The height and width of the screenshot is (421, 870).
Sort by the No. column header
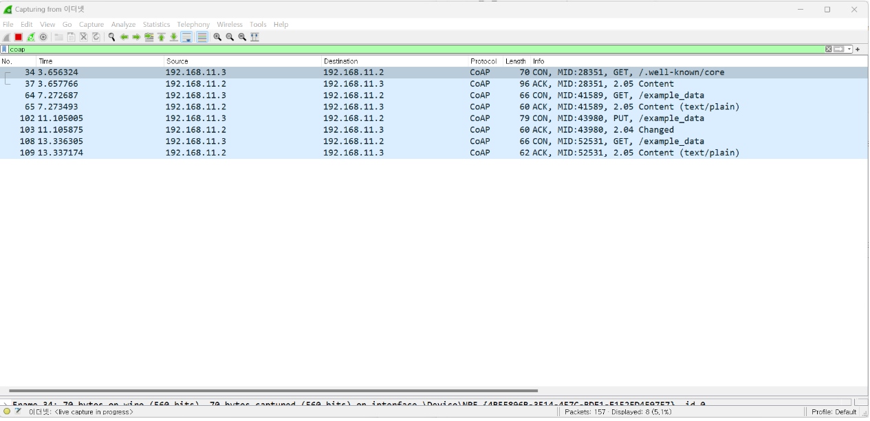click(18, 61)
